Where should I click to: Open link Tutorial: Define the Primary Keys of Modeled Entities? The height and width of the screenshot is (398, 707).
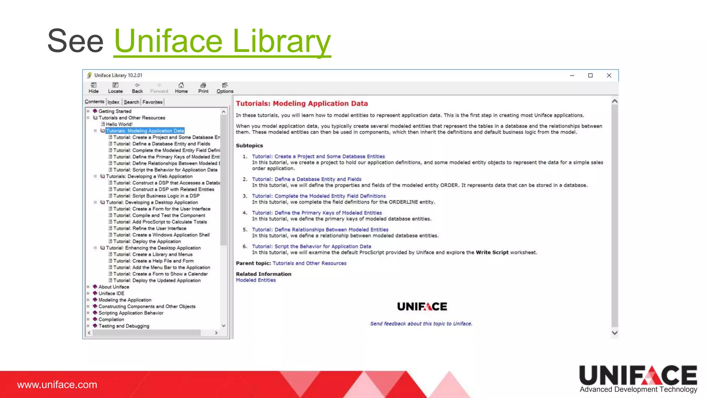point(317,213)
